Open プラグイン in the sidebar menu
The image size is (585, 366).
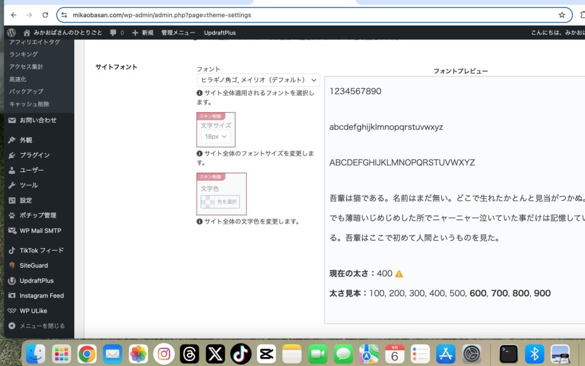(x=34, y=155)
